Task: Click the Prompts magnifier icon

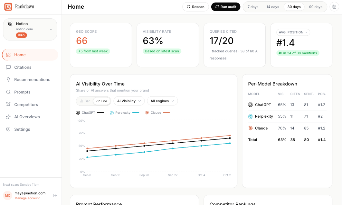Action: (x=8, y=92)
